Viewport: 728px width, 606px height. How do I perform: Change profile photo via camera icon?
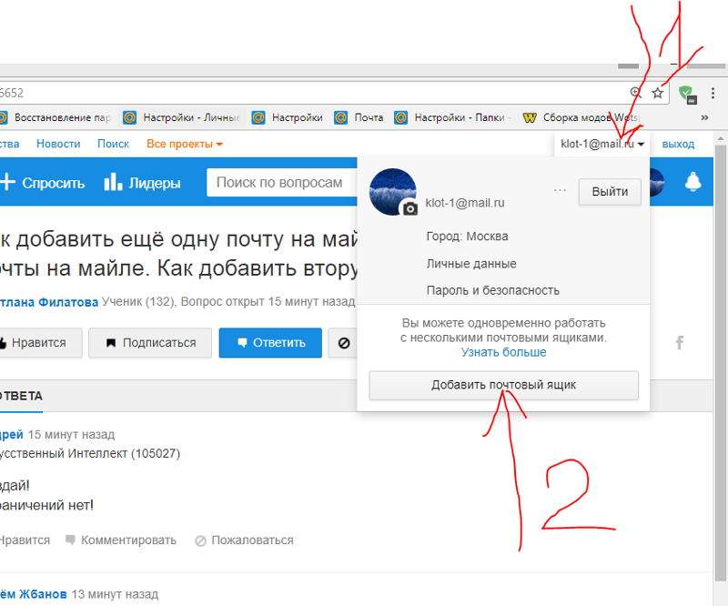tap(409, 209)
